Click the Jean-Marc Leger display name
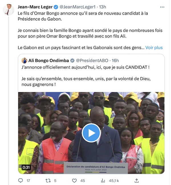 coord(35,7)
